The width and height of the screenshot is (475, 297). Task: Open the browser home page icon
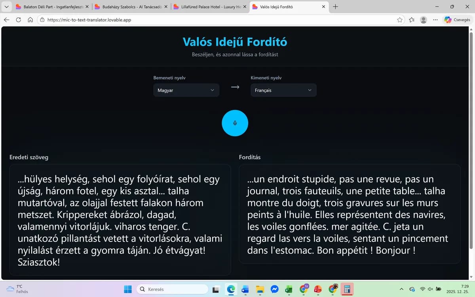tap(30, 20)
